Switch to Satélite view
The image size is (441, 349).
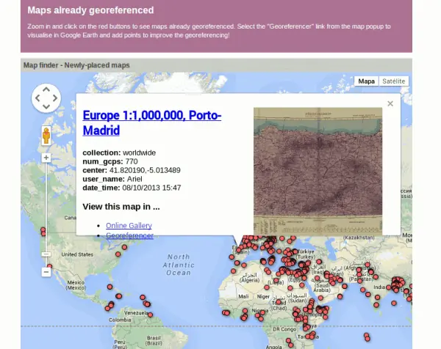pos(394,81)
